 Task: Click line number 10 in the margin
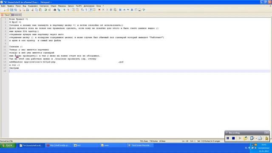pos(5,47)
